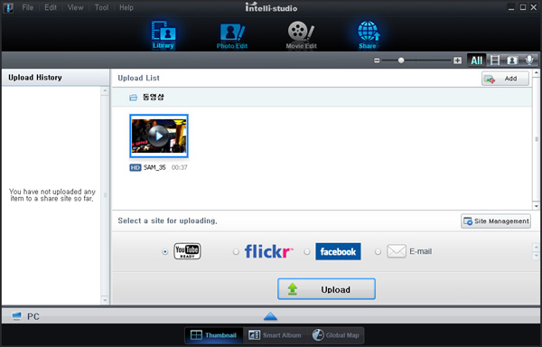Select the YouTube upload option

tap(165, 251)
